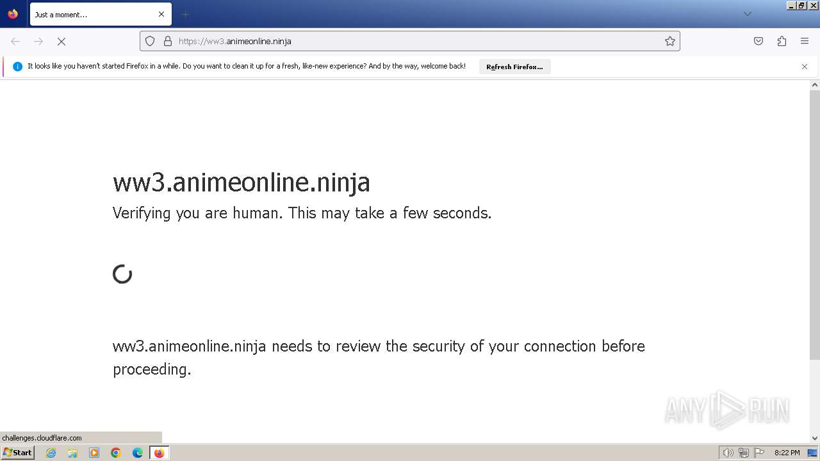Open the Windows Start menu

click(18, 453)
